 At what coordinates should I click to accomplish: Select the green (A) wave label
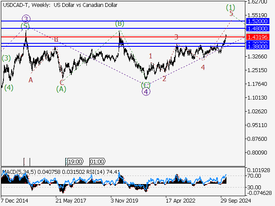(61, 89)
